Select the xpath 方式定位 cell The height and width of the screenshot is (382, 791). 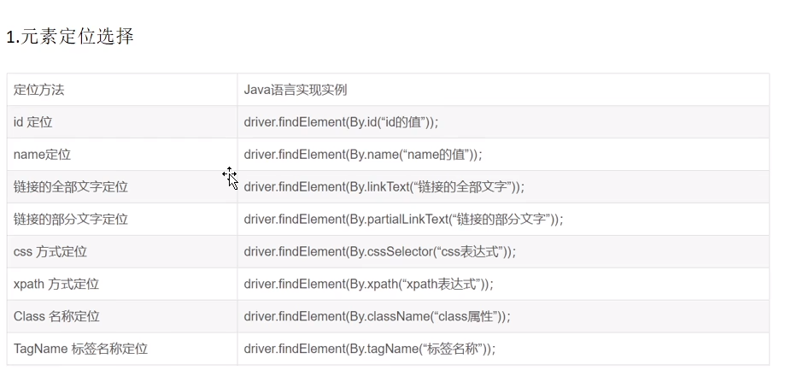pyautogui.click(x=122, y=284)
